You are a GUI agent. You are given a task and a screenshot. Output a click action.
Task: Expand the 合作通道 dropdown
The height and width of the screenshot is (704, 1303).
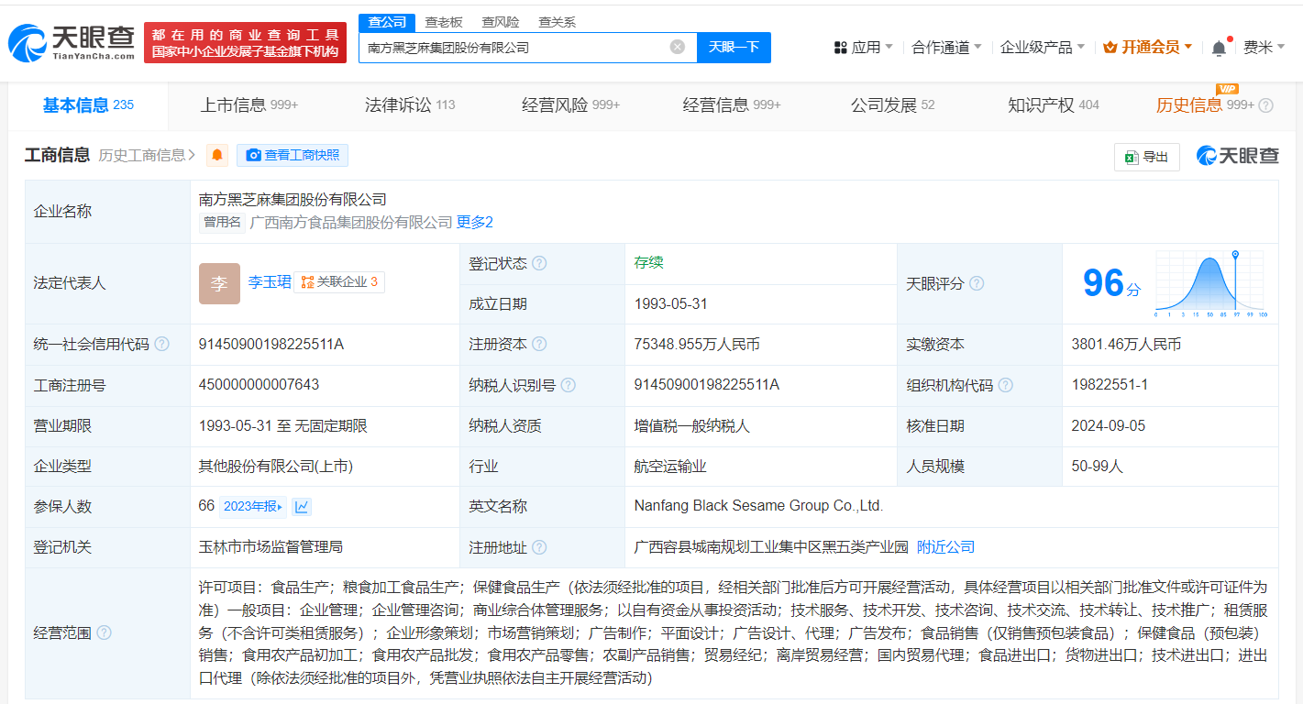[946, 47]
